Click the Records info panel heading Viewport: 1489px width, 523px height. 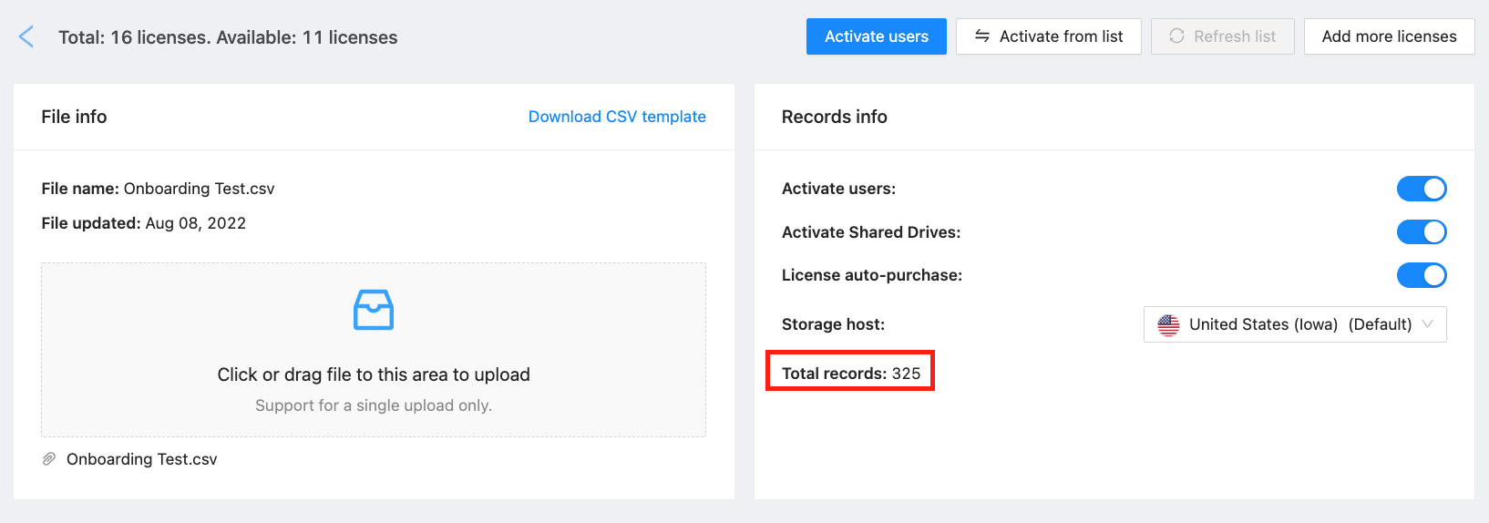(x=834, y=117)
